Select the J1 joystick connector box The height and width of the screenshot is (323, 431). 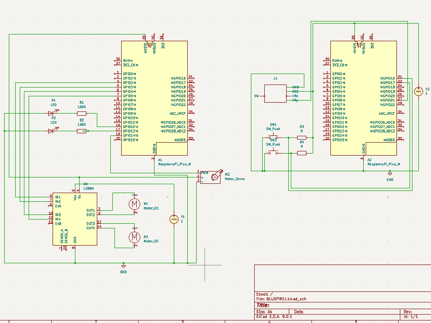pyautogui.click(x=275, y=94)
